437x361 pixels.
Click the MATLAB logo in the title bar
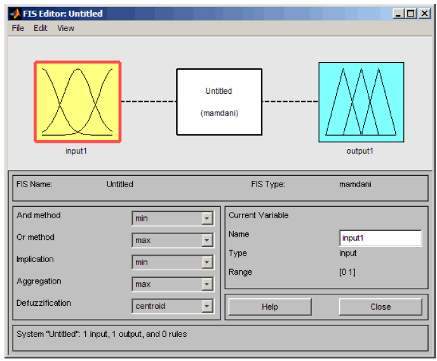pyautogui.click(x=15, y=13)
